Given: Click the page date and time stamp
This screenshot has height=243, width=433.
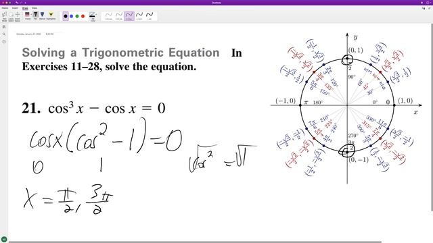Looking at the screenshot, I should pyautogui.click(x=35, y=34).
